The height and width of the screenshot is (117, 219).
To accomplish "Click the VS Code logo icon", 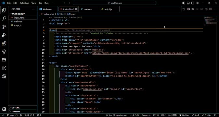I will (x=3, y=3).
